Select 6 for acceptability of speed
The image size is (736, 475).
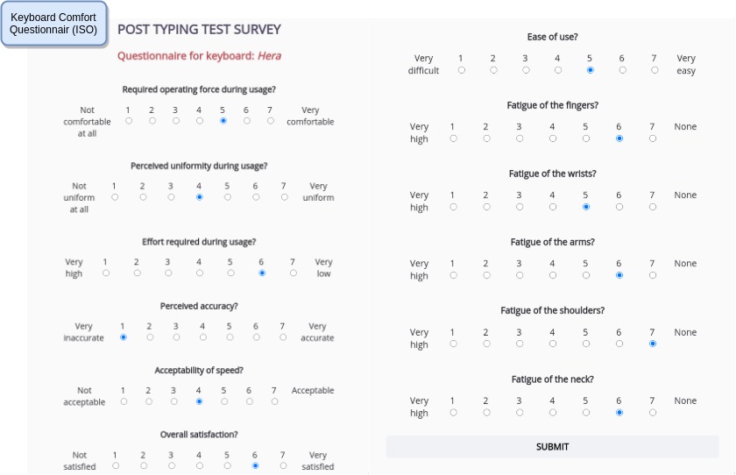(250, 401)
